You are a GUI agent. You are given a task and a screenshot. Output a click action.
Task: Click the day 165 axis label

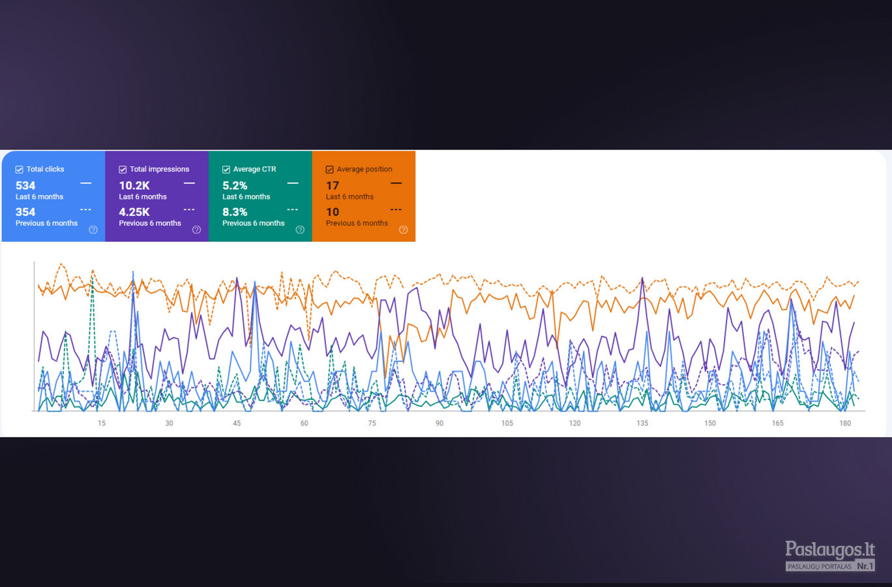[778, 423]
